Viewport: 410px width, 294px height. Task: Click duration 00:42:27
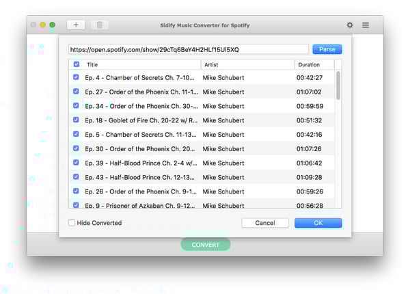pyautogui.click(x=310, y=78)
